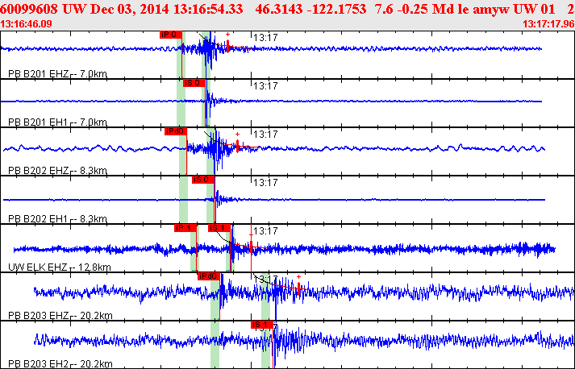Screen dimensions: 575x369
Task: Click the iP 0 pick flag on B201 EHZ
Action: pos(170,35)
